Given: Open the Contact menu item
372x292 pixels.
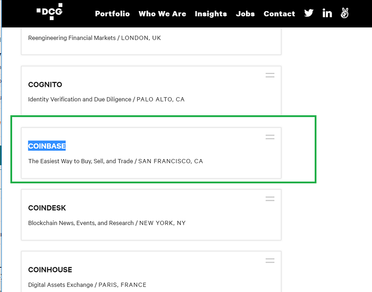Looking at the screenshot, I should [x=279, y=14].
